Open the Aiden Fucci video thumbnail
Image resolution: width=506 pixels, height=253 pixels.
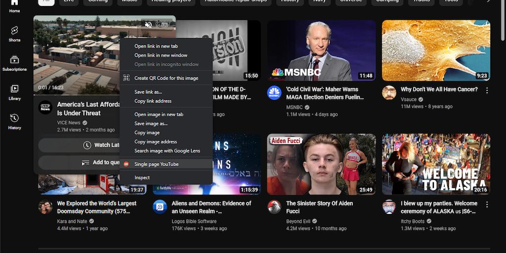click(x=321, y=164)
